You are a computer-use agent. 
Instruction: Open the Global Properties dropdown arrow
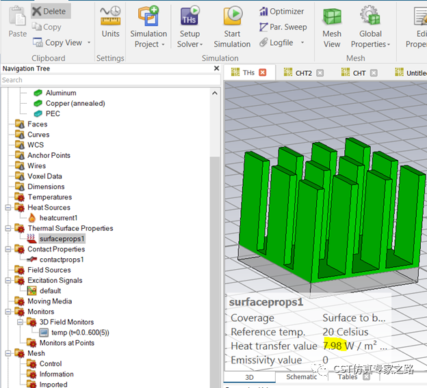pyautogui.click(x=389, y=44)
